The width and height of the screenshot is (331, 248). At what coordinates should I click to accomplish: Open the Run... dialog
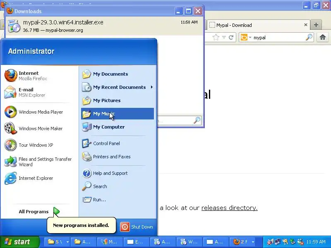coord(118,200)
